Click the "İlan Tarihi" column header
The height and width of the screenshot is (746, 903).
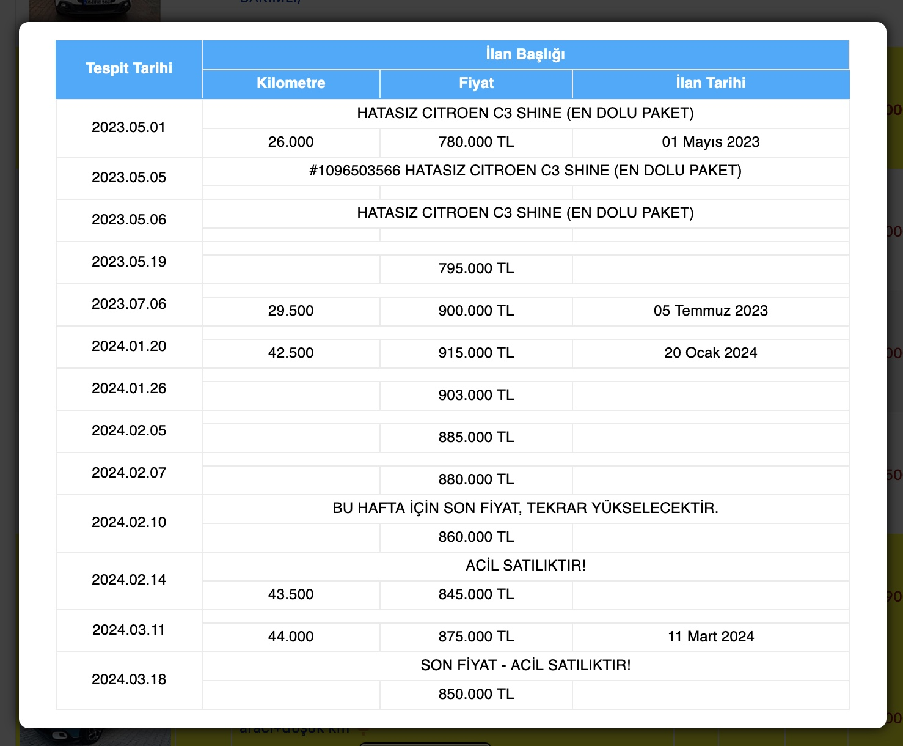click(711, 83)
